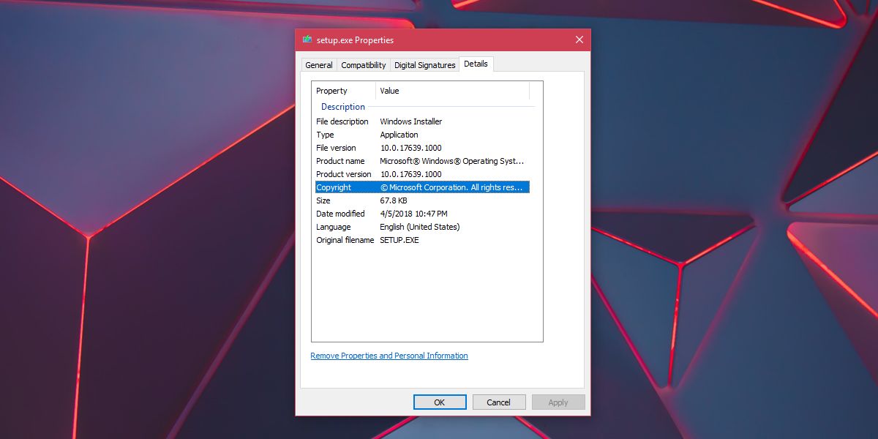Image resolution: width=878 pixels, height=439 pixels.
Task: Click the Property column header
Action: click(x=344, y=91)
